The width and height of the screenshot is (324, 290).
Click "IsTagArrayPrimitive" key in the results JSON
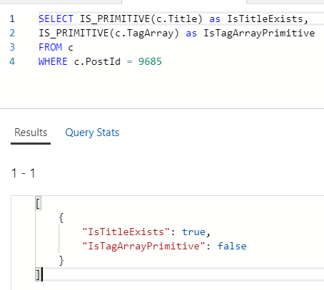[143, 246]
